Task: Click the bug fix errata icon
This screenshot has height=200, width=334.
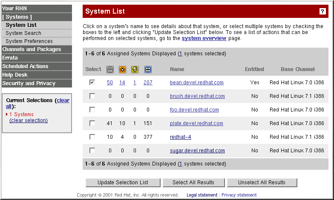Action: [x=122, y=69]
